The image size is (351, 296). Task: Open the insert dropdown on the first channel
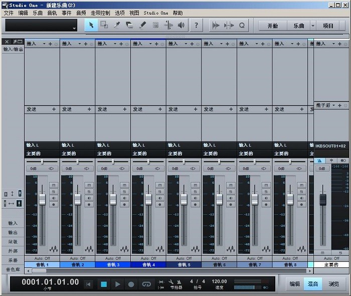pos(44,44)
